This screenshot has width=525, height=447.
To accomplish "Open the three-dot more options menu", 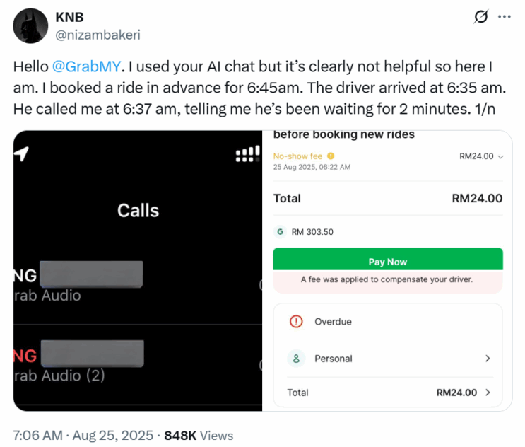I will point(504,16).
